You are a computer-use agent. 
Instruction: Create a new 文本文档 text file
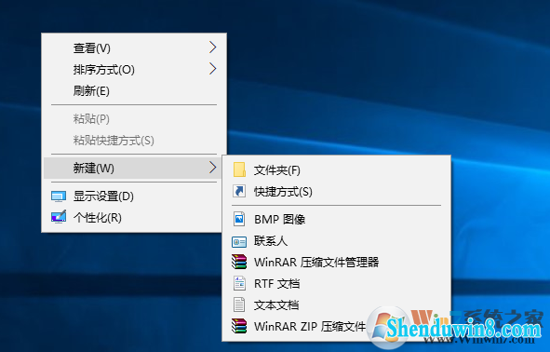tap(336, 305)
